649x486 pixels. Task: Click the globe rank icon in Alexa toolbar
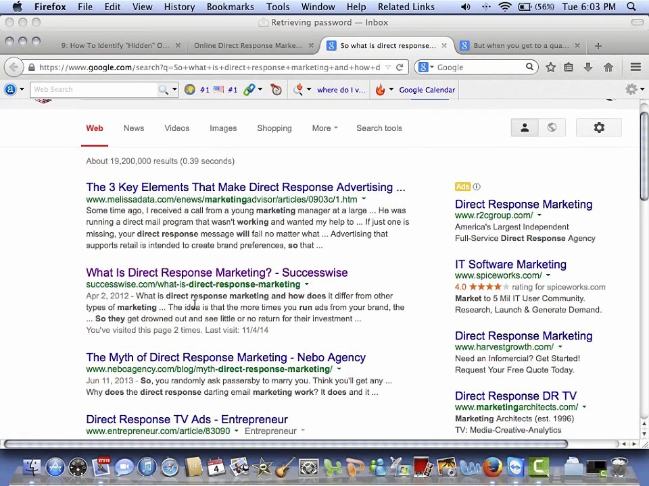pyautogui.click(x=190, y=89)
